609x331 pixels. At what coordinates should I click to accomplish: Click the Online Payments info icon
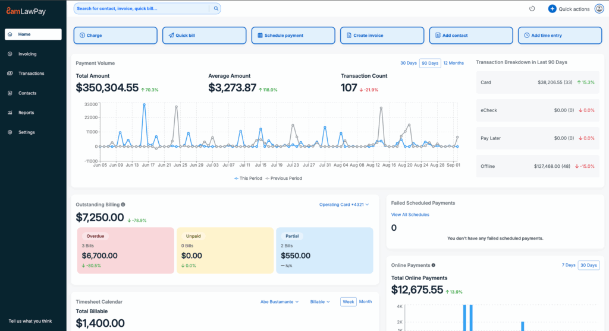point(433,265)
